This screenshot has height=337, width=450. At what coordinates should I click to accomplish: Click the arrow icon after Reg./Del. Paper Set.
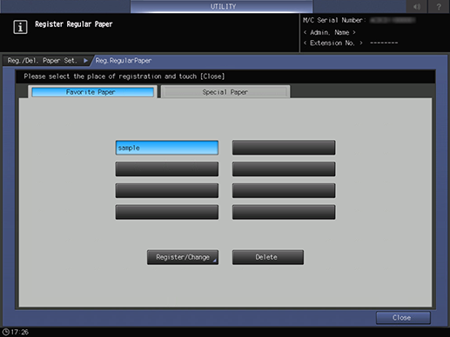coord(85,61)
